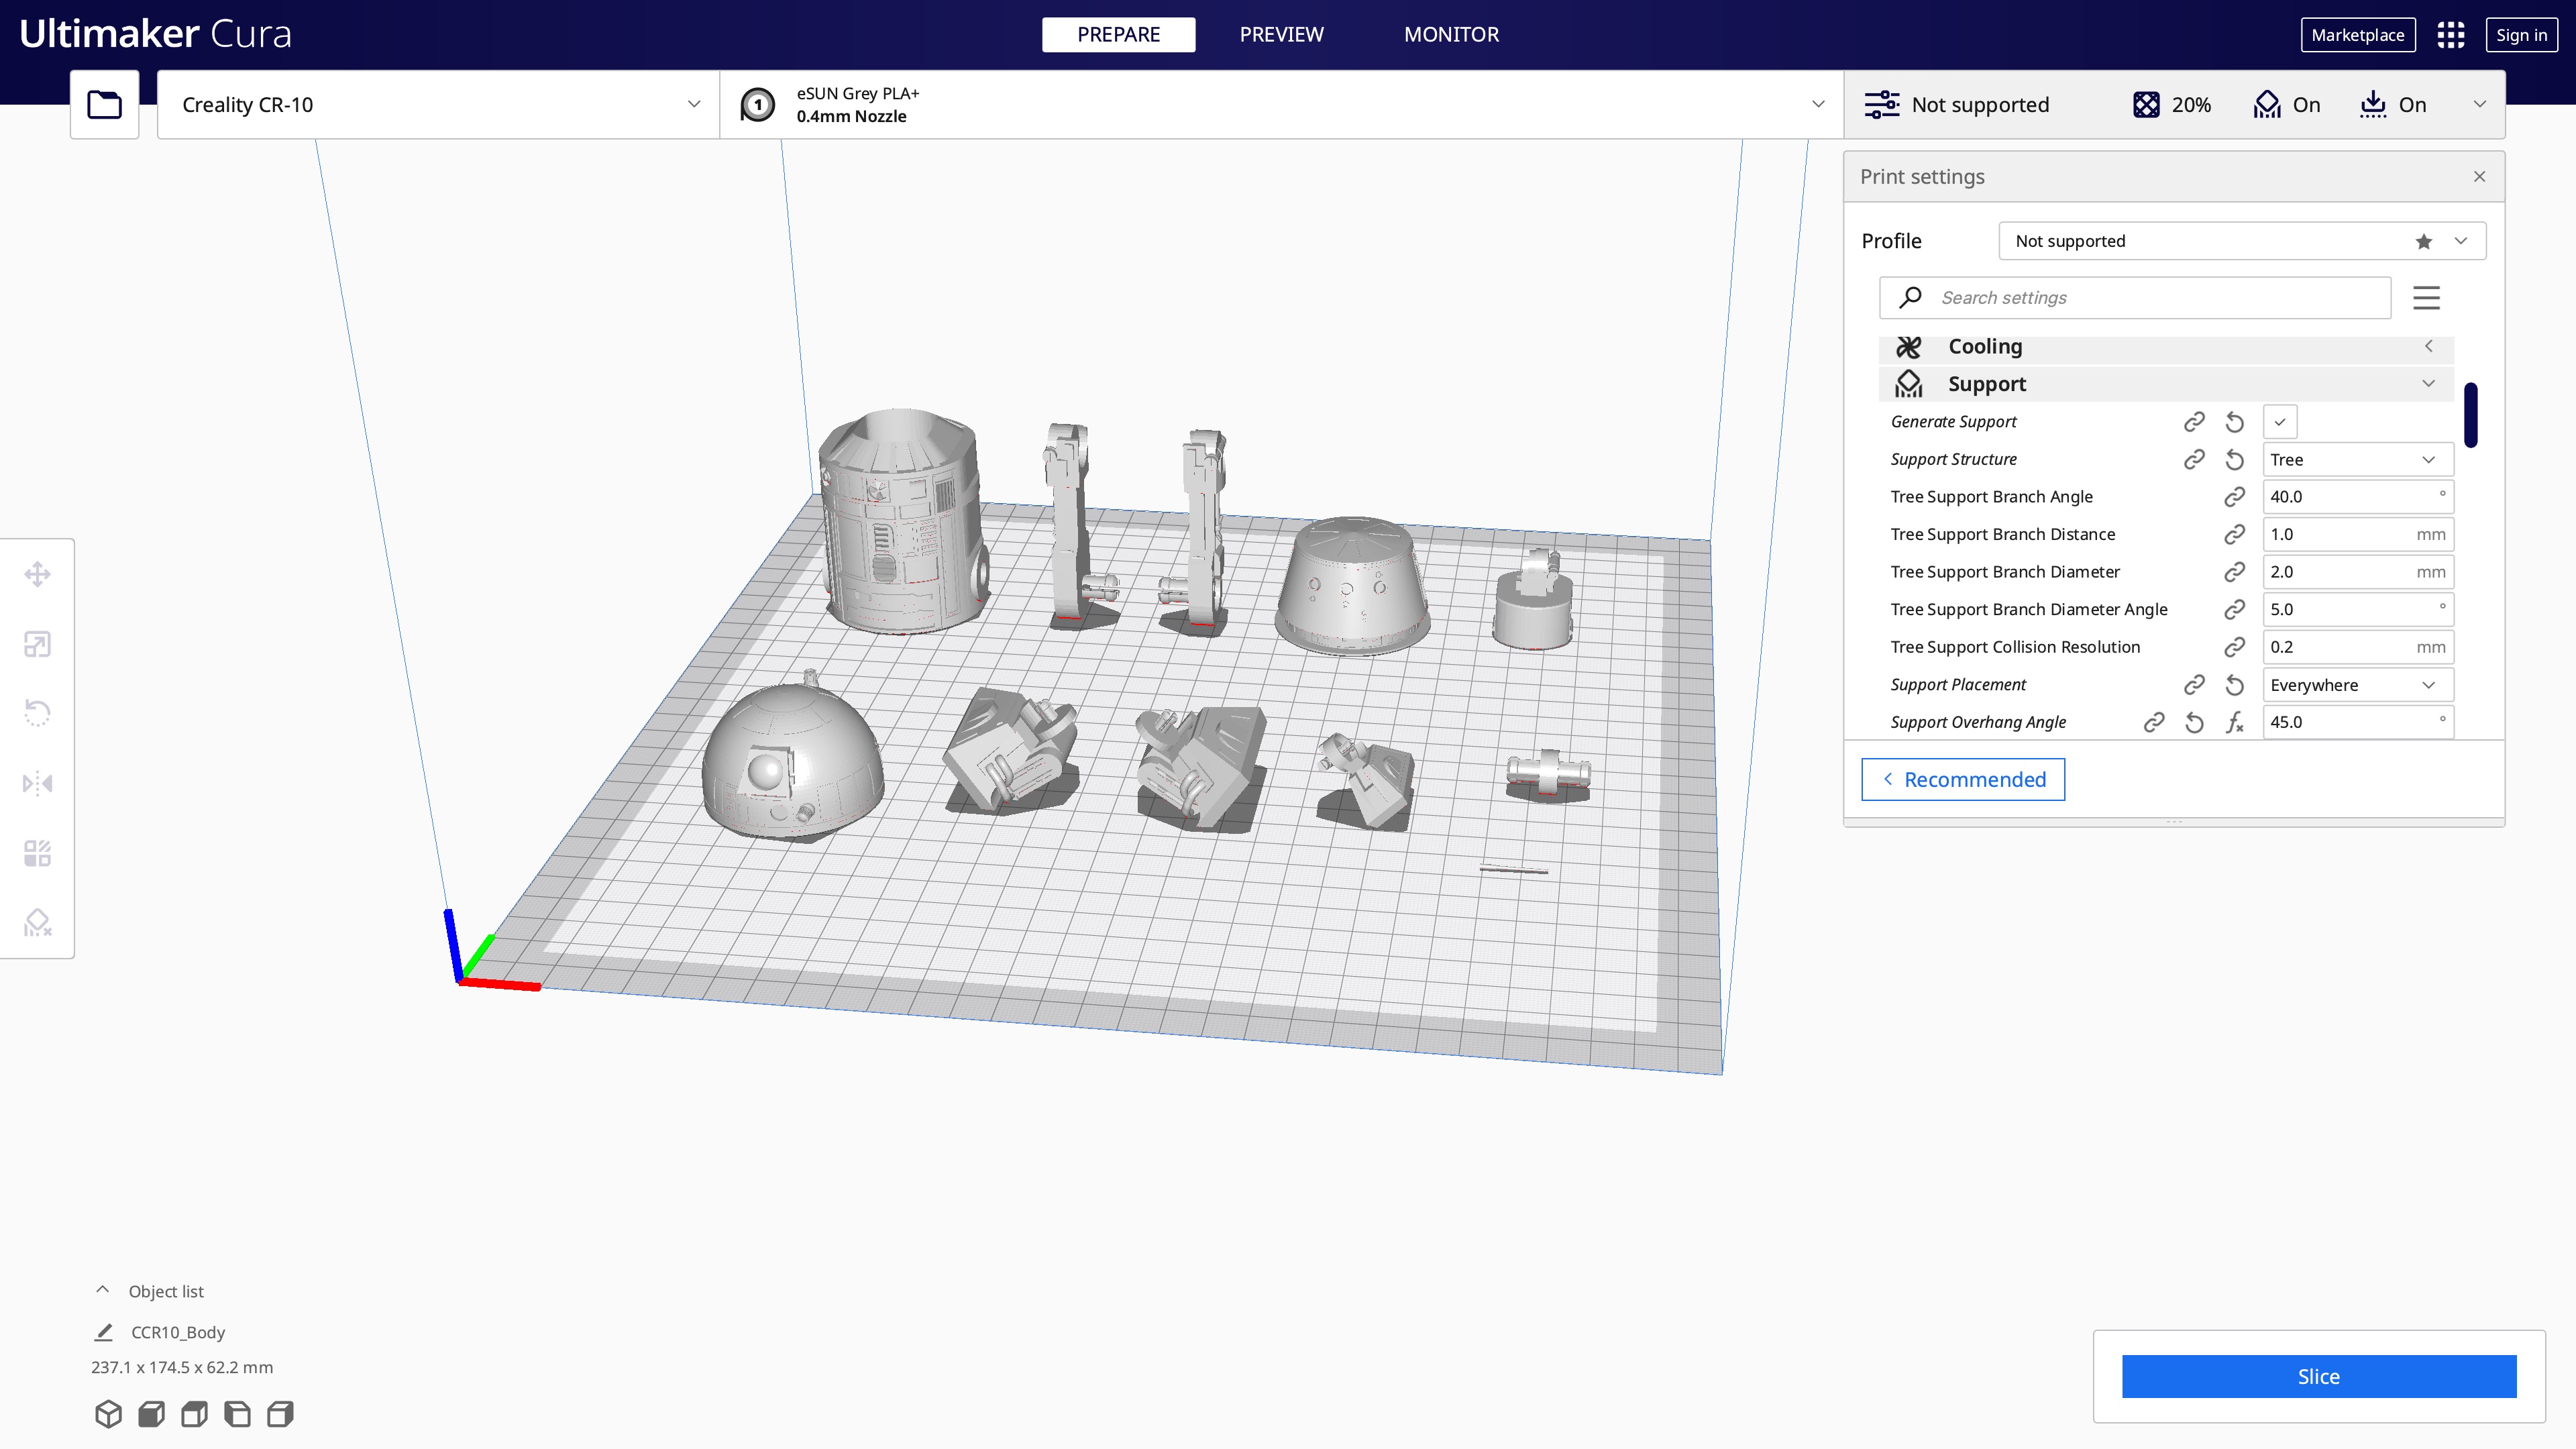Image resolution: width=2576 pixels, height=1449 pixels.
Task: Click the Search settings input field
Action: 2150,298
